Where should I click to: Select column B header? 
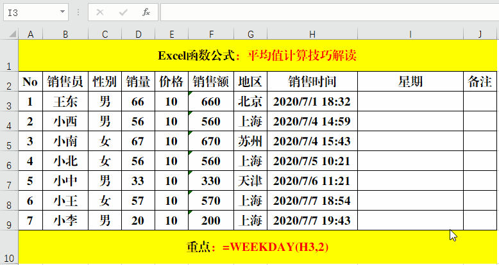pos(65,35)
